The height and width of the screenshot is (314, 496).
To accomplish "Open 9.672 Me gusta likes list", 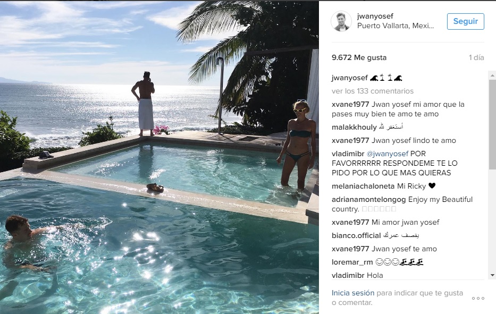I will [x=359, y=57].
